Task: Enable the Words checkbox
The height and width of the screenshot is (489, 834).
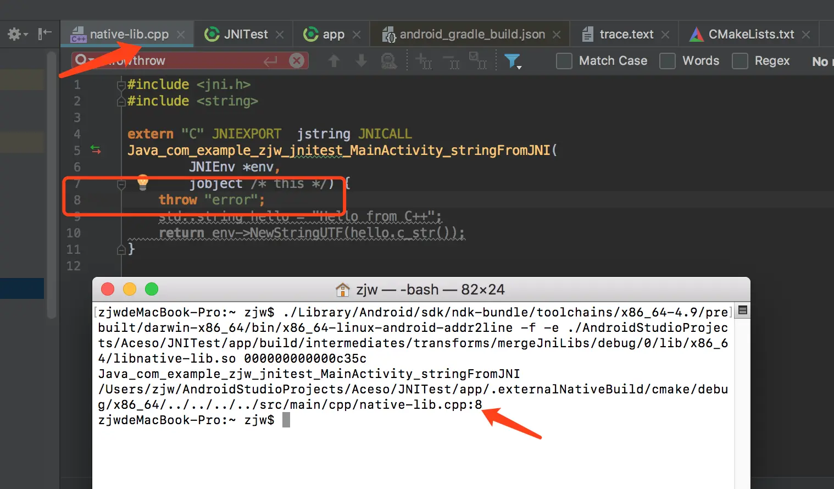Action: point(668,61)
